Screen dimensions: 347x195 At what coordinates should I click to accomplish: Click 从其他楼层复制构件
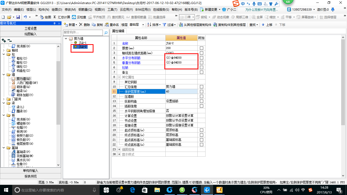pyautogui.click(x=195, y=25)
